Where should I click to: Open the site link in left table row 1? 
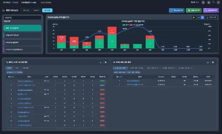point(25,81)
